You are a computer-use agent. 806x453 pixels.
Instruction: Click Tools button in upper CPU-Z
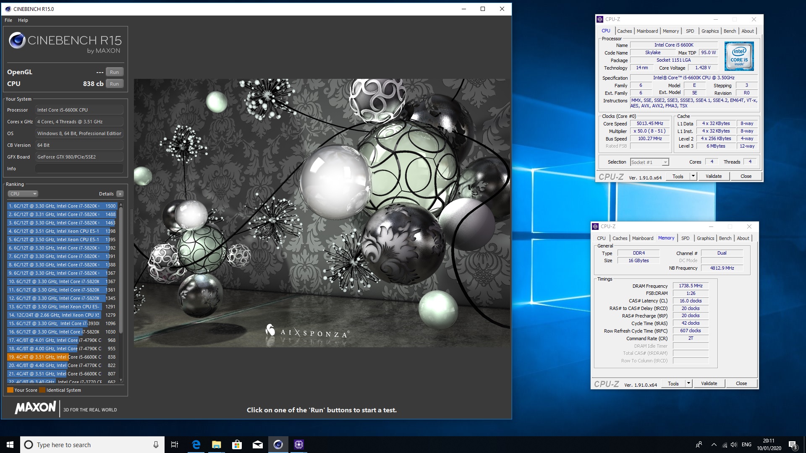(x=678, y=177)
